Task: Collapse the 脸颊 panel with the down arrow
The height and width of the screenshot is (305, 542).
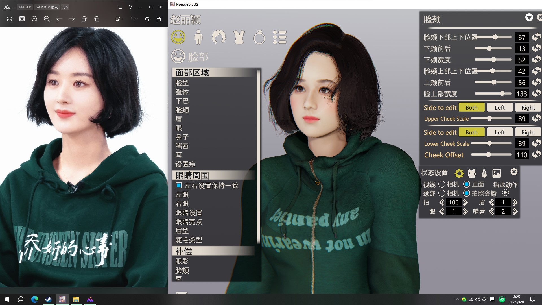Action: pyautogui.click(x=529, y=18)
